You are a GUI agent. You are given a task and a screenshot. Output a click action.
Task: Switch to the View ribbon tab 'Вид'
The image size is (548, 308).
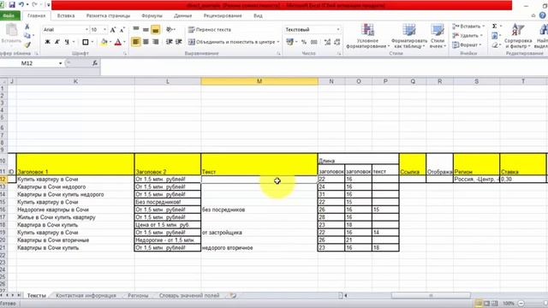click(258, 15)
